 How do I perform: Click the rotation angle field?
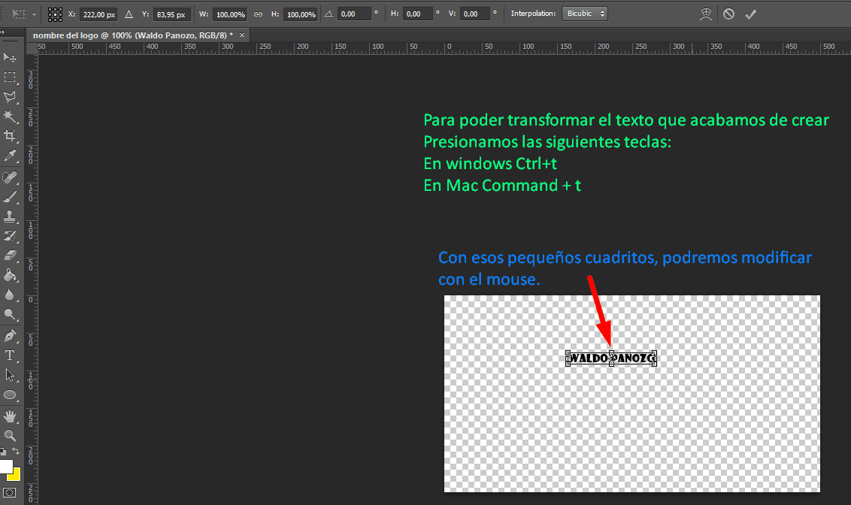coord(354,14)
